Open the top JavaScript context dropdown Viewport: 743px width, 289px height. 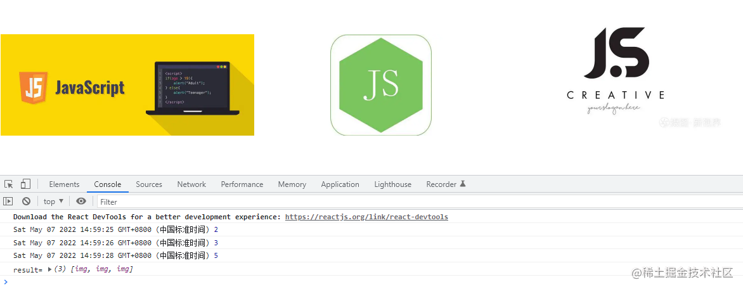click(x=53, y=202)
